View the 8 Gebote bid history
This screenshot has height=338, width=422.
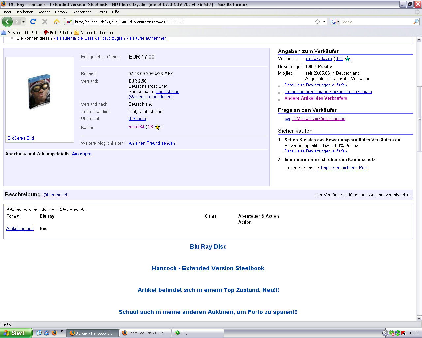click(x=137, y=119)
